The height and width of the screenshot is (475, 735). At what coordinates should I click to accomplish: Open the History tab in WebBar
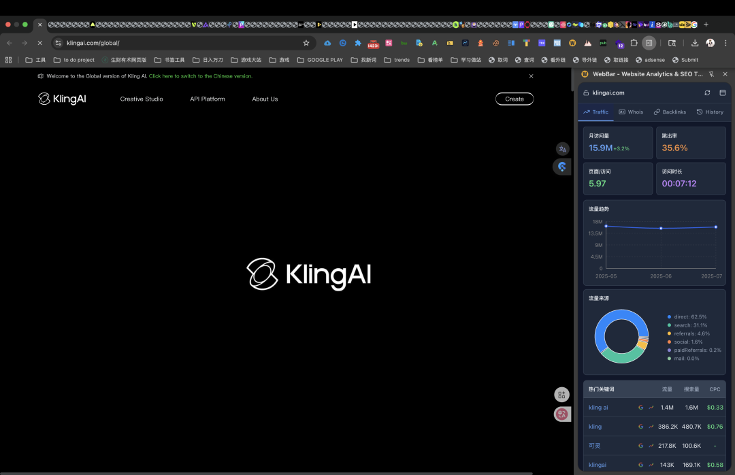(710, 112)
